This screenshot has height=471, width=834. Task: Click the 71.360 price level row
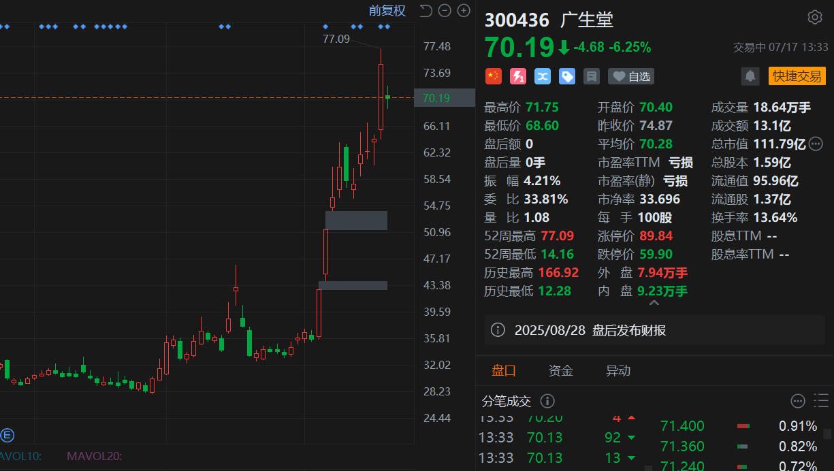[x=739, y=446]
